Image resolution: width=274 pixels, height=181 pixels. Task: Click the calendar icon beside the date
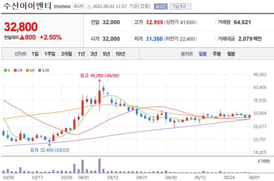89,7
